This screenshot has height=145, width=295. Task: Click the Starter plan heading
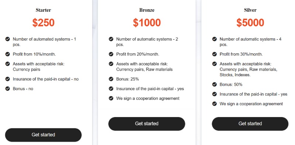pos(43,10)
